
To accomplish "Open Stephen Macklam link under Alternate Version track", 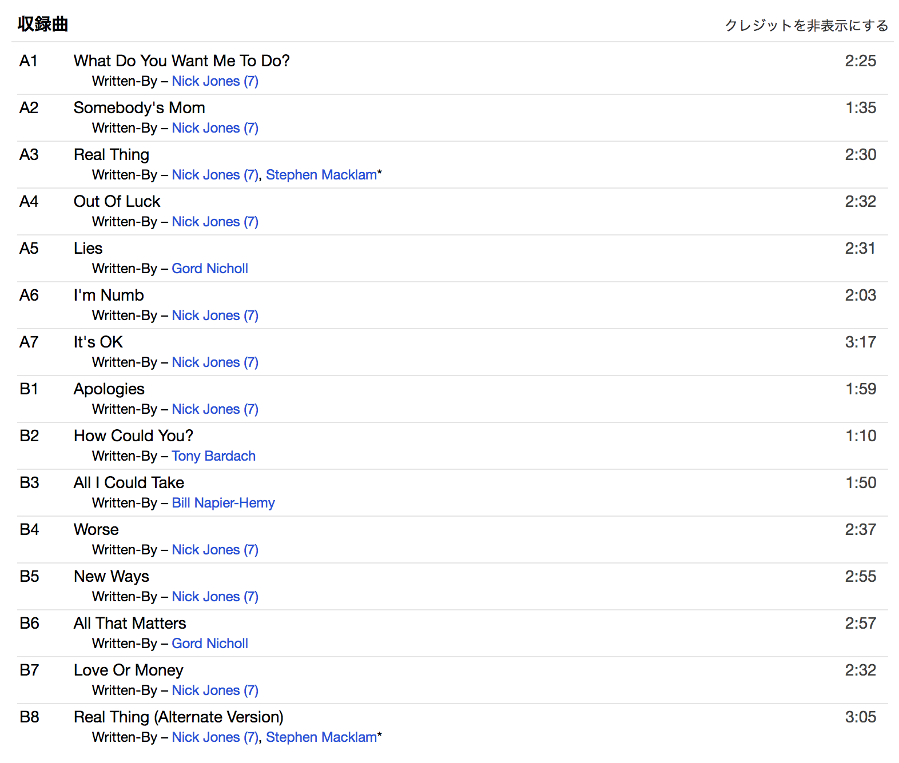I will [321, 737].
